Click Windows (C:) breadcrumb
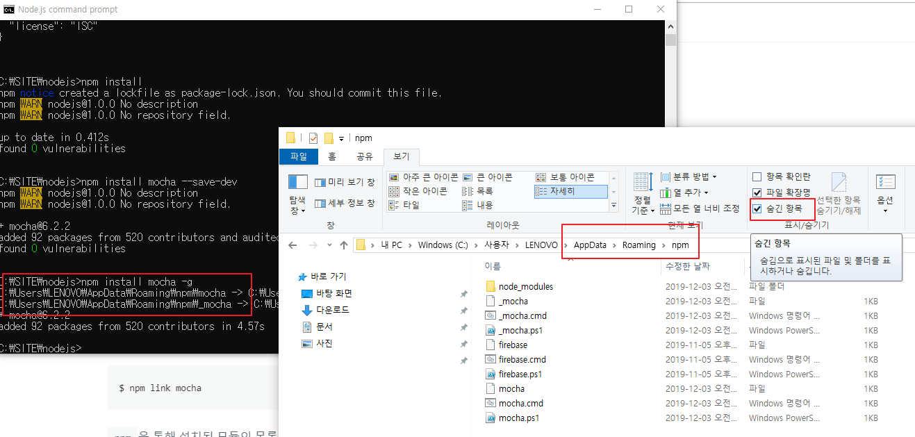 [443, 245]
